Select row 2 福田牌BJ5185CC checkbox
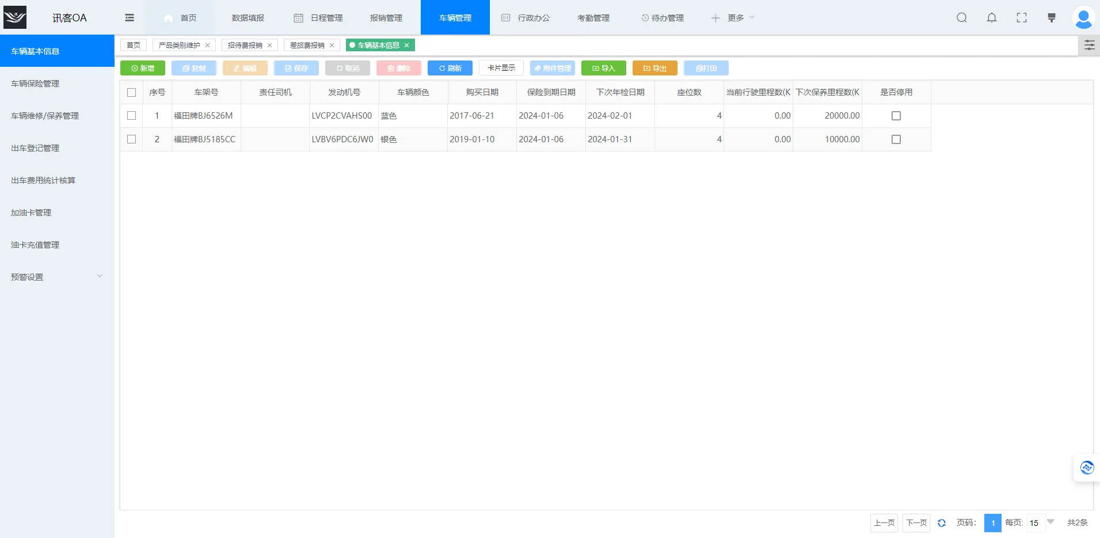The image size is (1100, 538). tap(132, 139)
